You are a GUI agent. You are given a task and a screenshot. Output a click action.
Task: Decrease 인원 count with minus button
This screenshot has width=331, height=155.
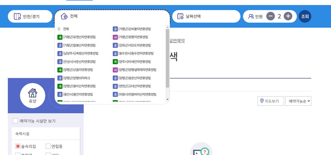point(271,16)
